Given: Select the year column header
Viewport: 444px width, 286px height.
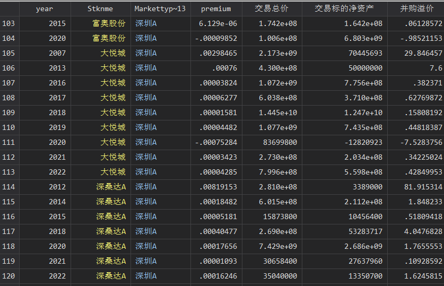Looking at the screenshot, I should pos(45,9).
